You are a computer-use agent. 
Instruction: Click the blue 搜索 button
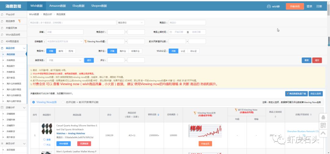point(306,60)
